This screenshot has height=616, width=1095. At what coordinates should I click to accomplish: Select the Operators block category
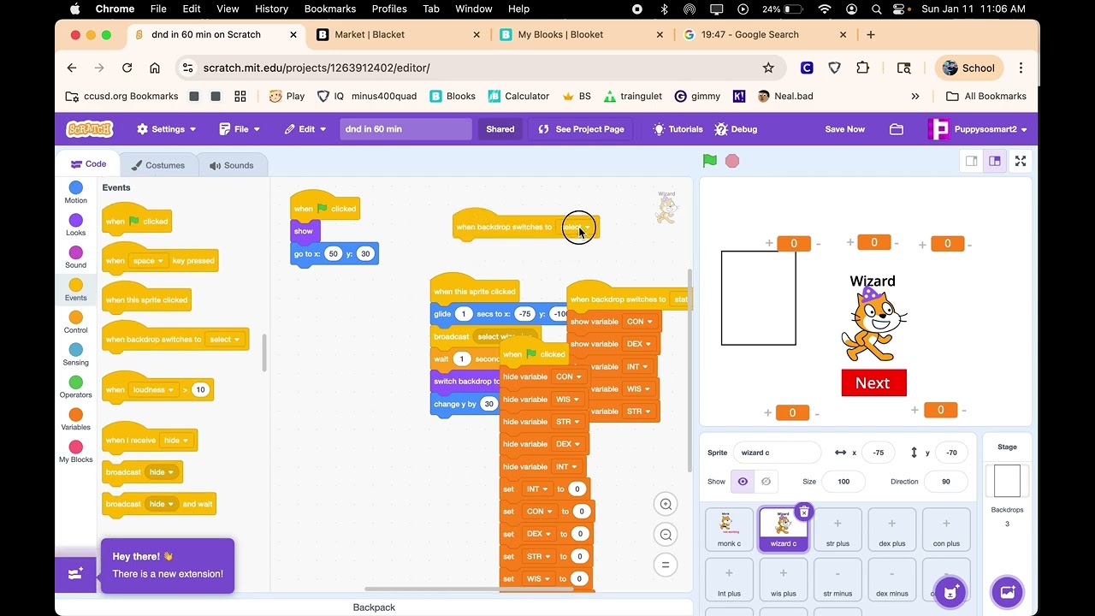click(75, 388)
